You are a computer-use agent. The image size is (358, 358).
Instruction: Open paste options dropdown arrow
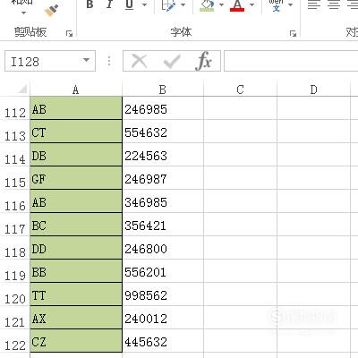(23, 13)
